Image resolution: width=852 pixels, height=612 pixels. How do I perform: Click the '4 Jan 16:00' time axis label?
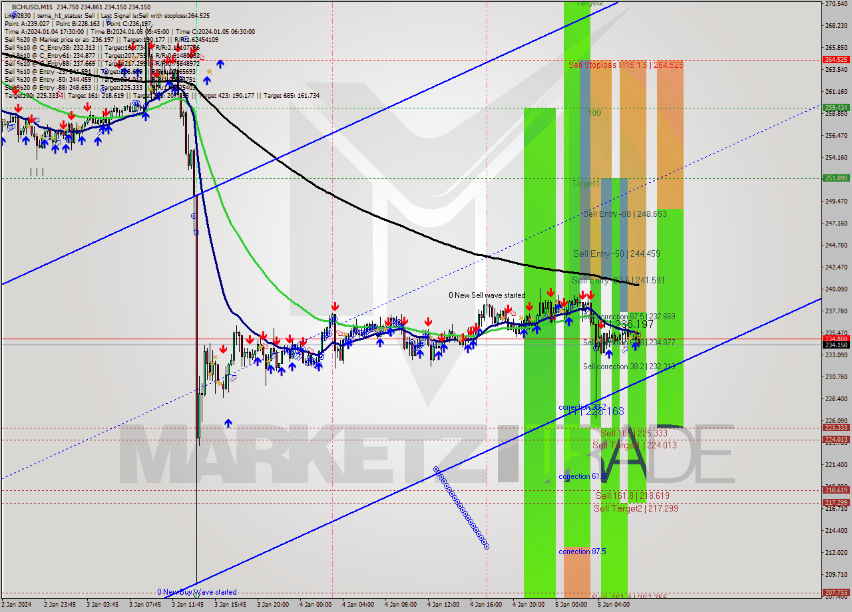(486, 605)
